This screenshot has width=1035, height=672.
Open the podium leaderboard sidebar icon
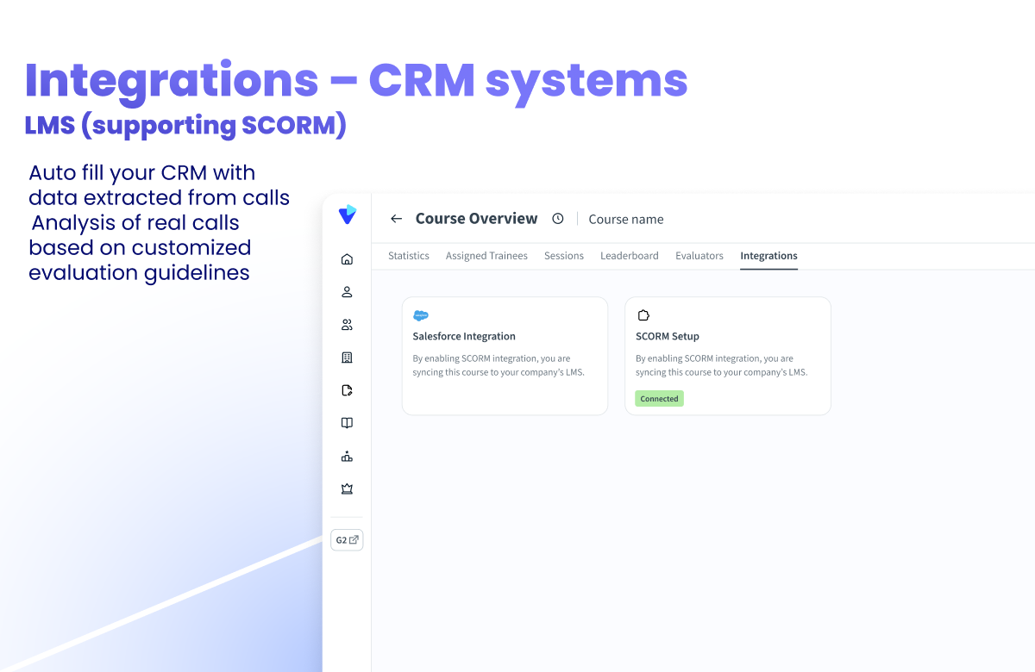[347, 456]
